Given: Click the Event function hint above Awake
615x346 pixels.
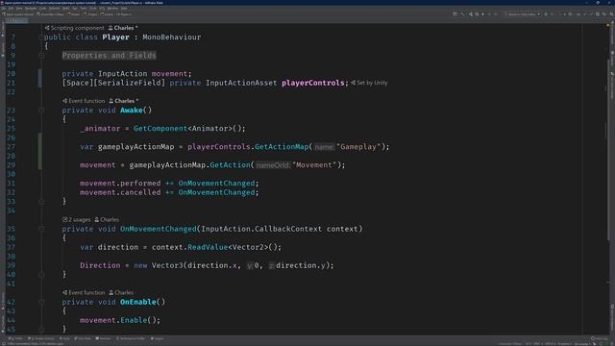Looking at the screenshot, I should 84,101.
